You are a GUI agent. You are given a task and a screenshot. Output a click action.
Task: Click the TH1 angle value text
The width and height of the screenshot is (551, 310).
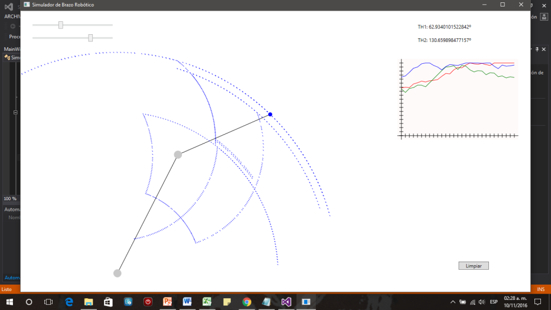click(x=444, y=27)
